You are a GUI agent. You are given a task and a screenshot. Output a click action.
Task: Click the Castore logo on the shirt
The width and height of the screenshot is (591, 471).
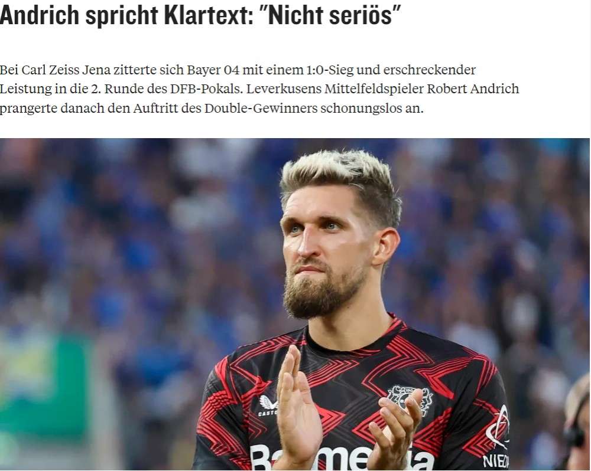(x=268, y=405)
